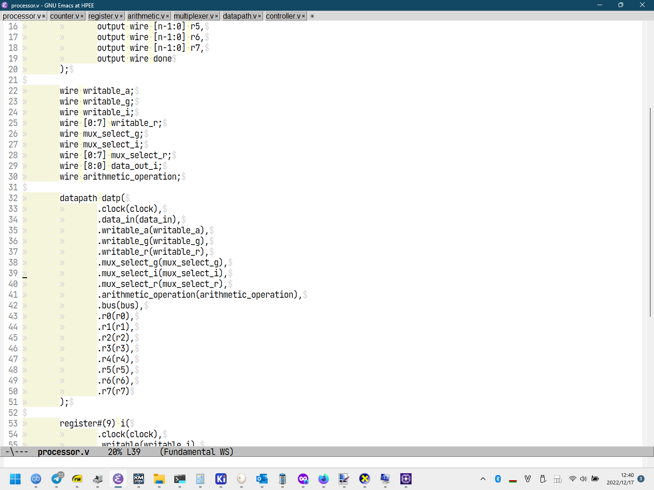
Task: Show hidden system tray icons
Action: tap(483, 479)
